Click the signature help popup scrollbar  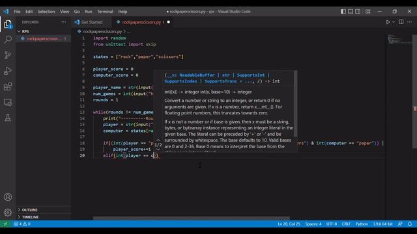point(295,104)
